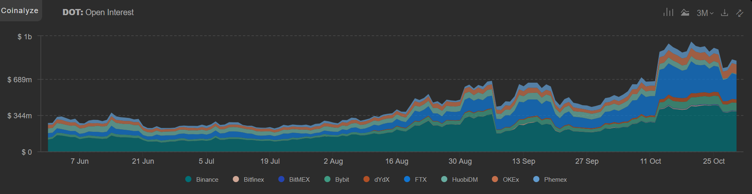This screenshot has width=752, height=194.
Task: Switch to the bar chart view icon
Action: tap(668, 12)
